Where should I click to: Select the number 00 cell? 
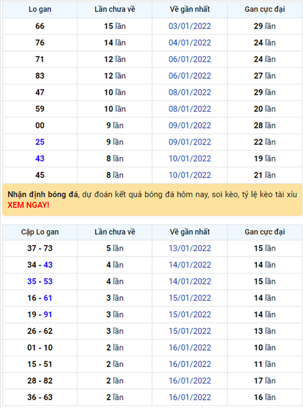tap(40, 125)
